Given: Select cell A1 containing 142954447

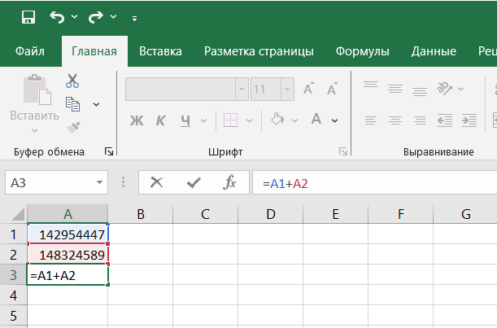Looking at the screenshot, I should (x=68, y=234).
